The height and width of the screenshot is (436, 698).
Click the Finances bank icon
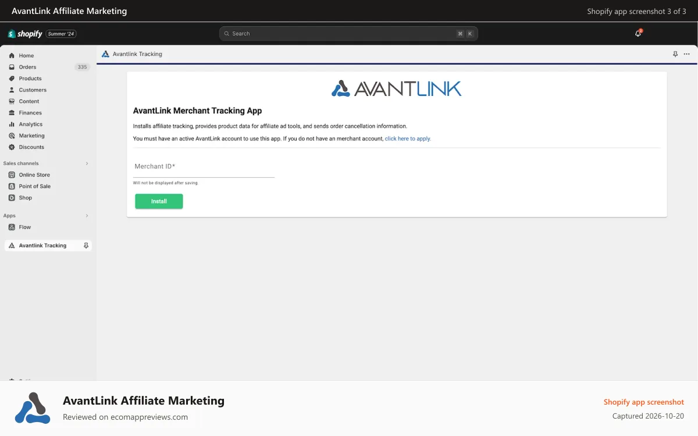(12, 113)
